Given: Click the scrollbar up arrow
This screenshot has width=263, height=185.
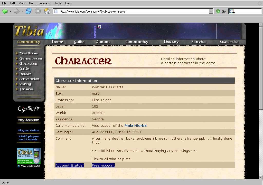Looking at the screenshot, I should click(261, 25).
